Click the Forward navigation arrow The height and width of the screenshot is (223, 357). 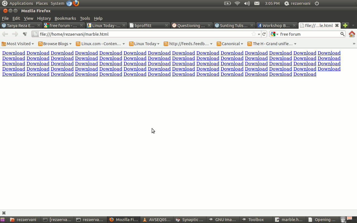tap(15, 34)
